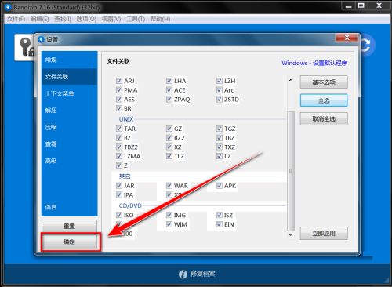Toggle the GZ checkbox
The image size is (392, 287).
click(x=169, y=129)
